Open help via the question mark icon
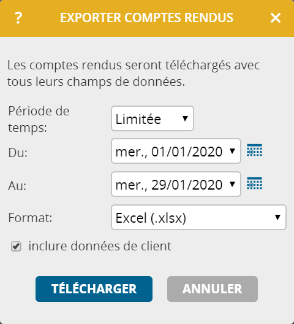Screen dimensions: 294x324 coord(18,18)
